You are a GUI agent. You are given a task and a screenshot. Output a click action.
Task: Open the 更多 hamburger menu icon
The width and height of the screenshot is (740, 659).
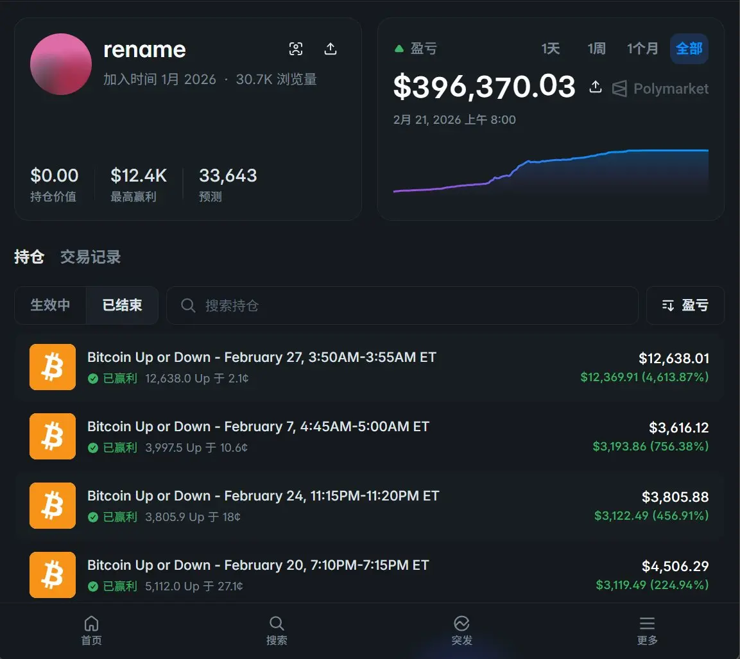[647, 624]
